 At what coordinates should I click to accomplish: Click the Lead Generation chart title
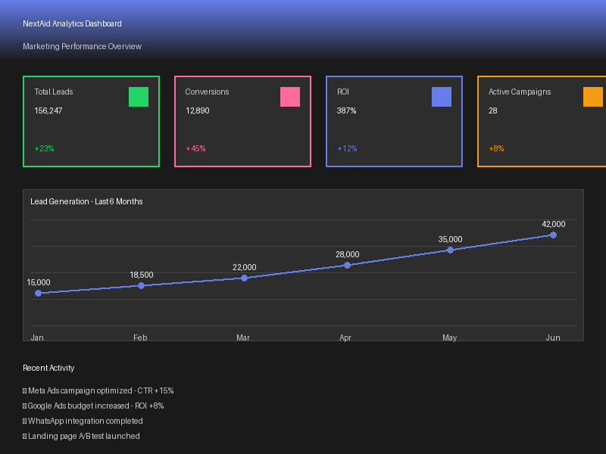(85, 201)
